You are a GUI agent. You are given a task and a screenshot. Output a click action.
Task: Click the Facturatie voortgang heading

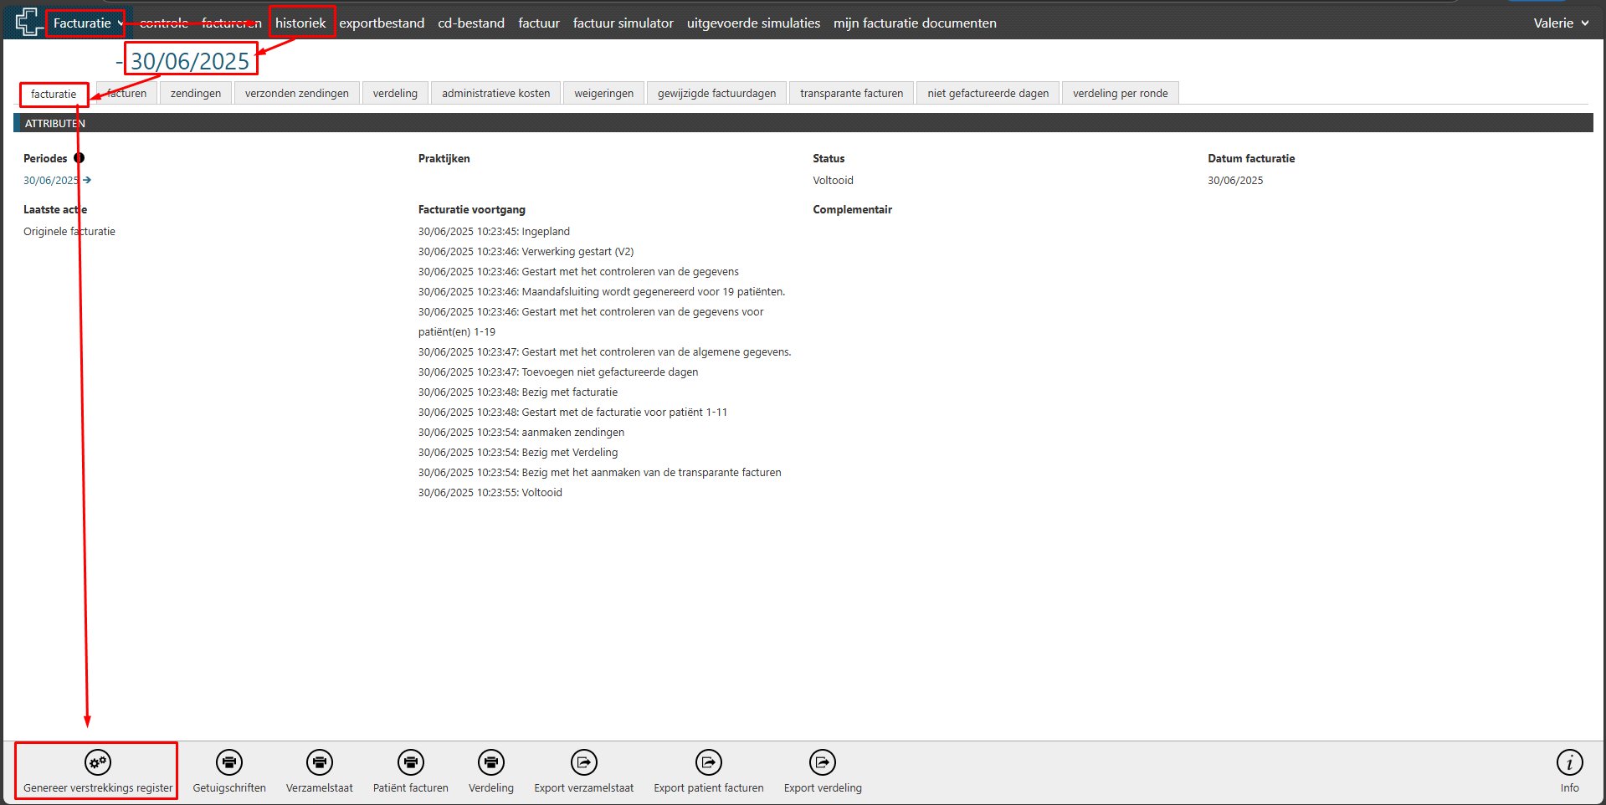[472, 209]
